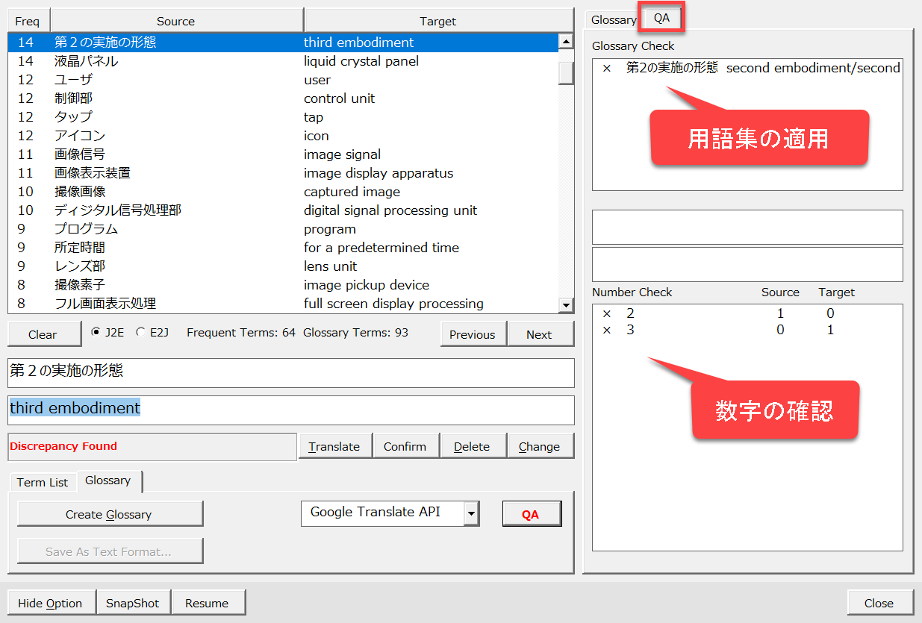Select the E2J radio button
The width and height of the screenshot is (922, 623).
[140, 333]
